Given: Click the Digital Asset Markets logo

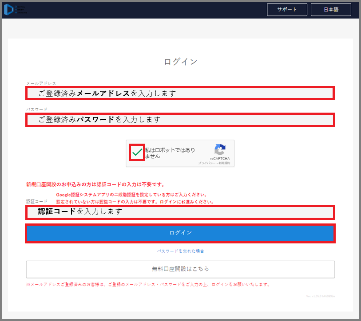Looking at the screenshot, I should click(15, 10).
